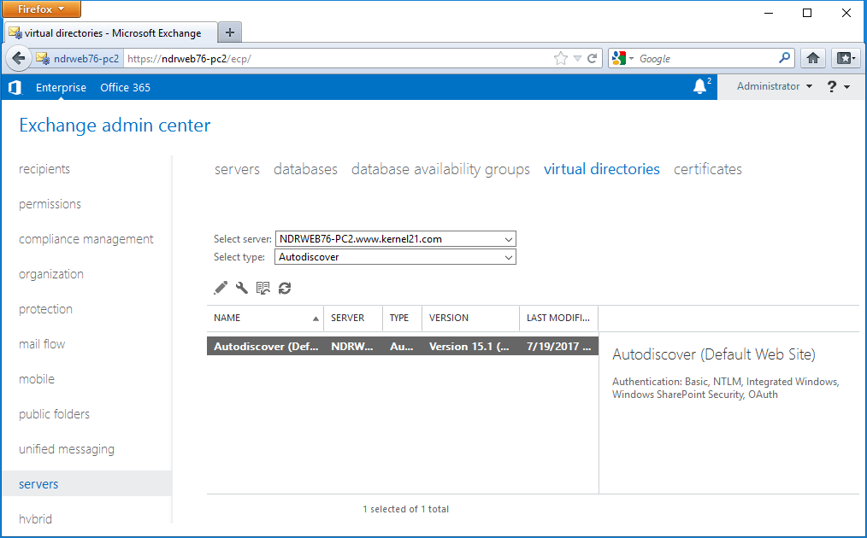Select the Autodiscover (Def... row
Screen dimensions: 867x538
[403, 347]
